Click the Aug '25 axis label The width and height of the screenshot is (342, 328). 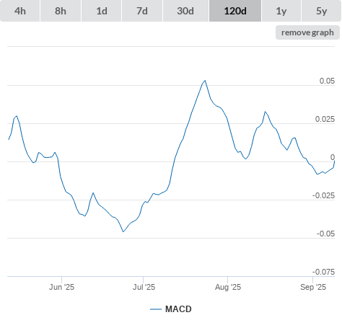click(x=228, y=287)
